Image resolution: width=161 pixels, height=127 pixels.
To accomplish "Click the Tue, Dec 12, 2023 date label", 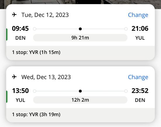I will tap(45, 15).
